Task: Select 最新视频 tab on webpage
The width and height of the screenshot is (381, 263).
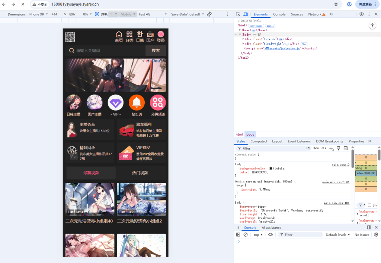Action: click(91, 173)
